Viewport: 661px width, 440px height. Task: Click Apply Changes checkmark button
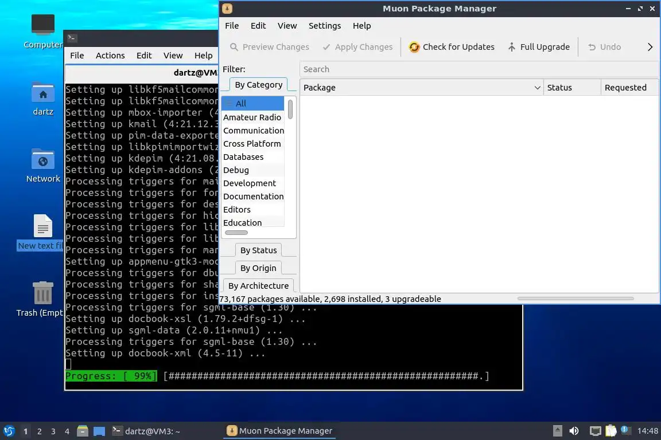357,47
